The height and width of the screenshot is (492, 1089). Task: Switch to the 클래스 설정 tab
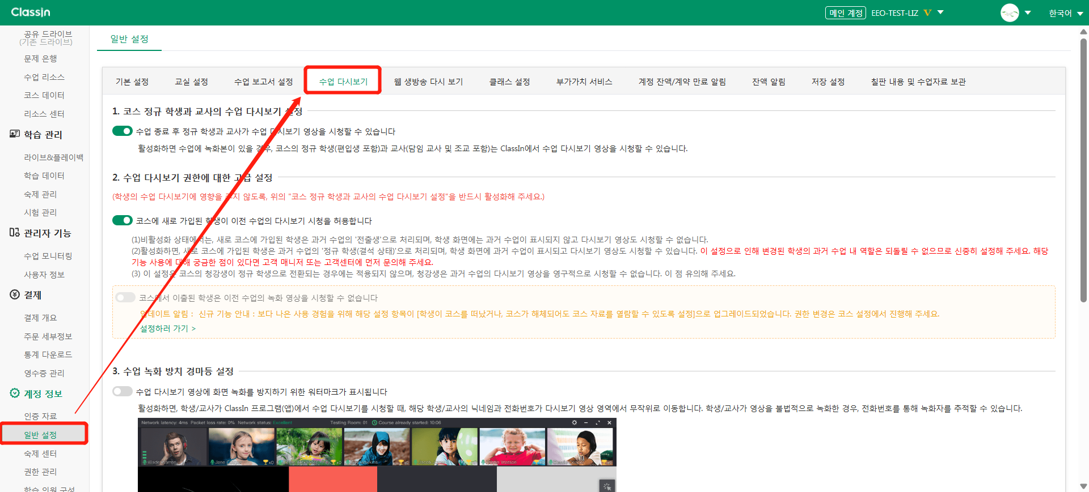click(x=509, y=82)
